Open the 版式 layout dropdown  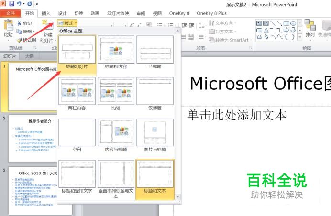point(67,23)
